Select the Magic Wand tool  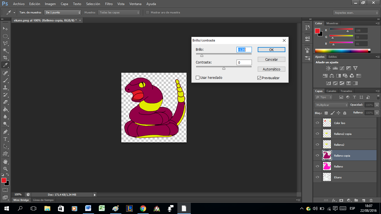pyautogui.click(x=5, y=50)
